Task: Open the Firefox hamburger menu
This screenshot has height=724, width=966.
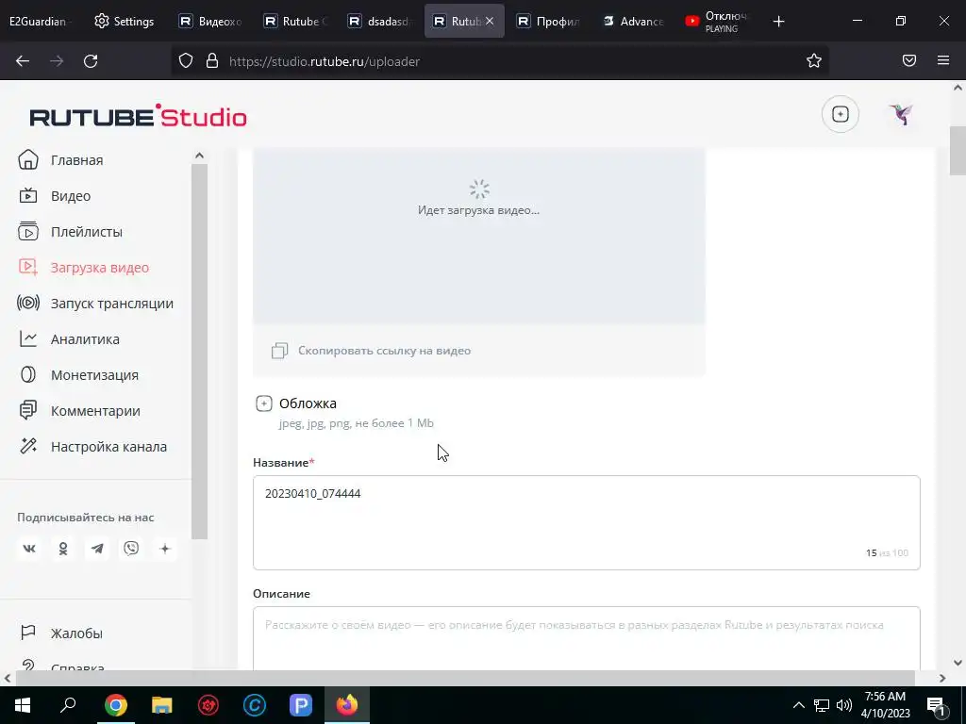Action: point(943,60)
